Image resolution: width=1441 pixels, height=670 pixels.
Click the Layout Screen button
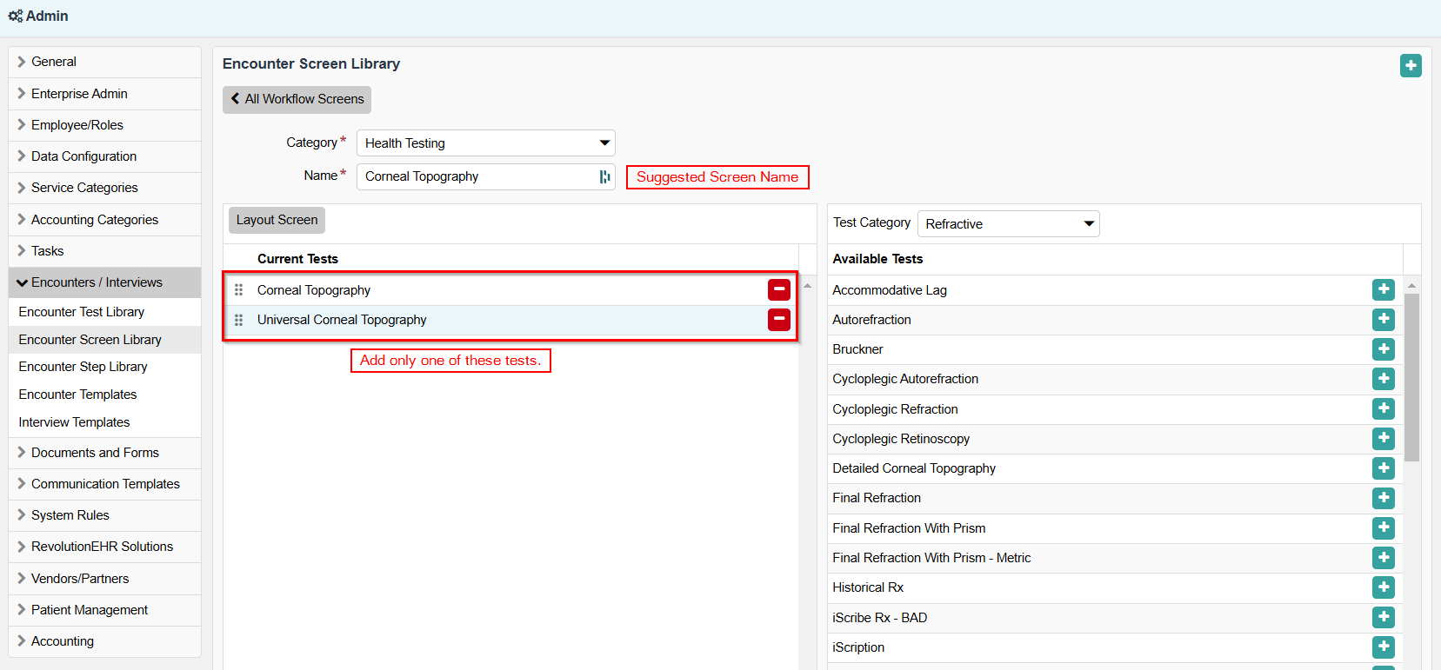277,220
